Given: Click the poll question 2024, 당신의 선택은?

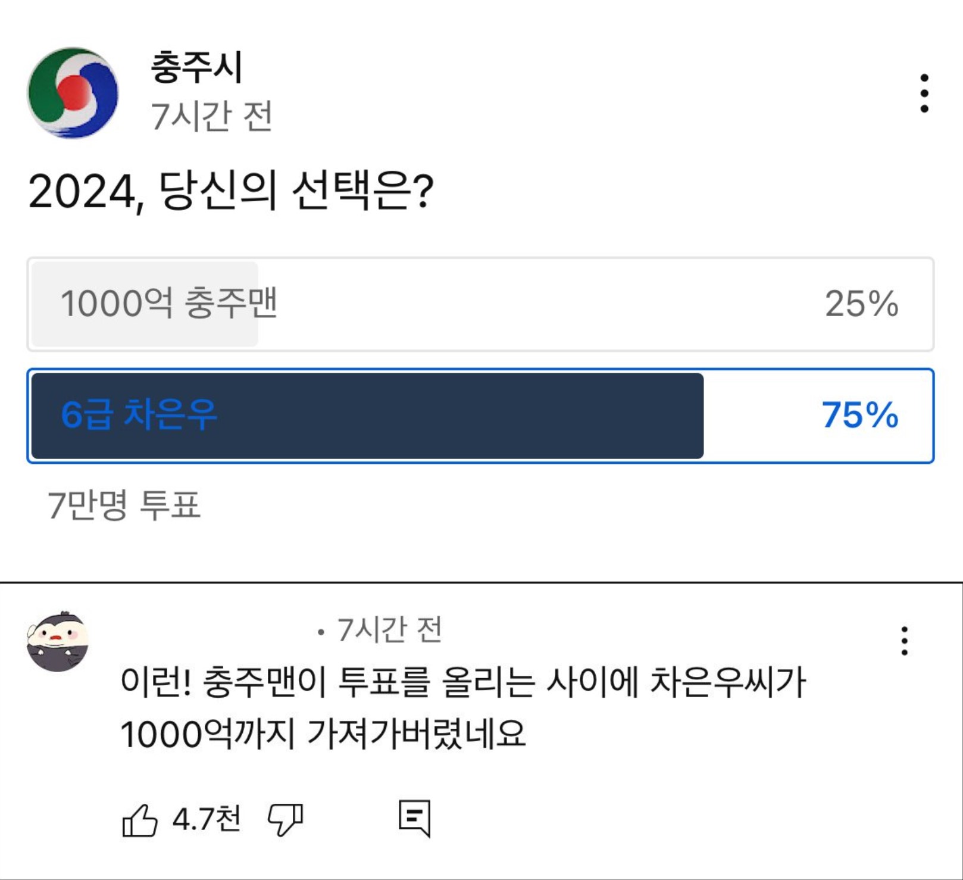Looking at the screenshot, I should point(230,191).
